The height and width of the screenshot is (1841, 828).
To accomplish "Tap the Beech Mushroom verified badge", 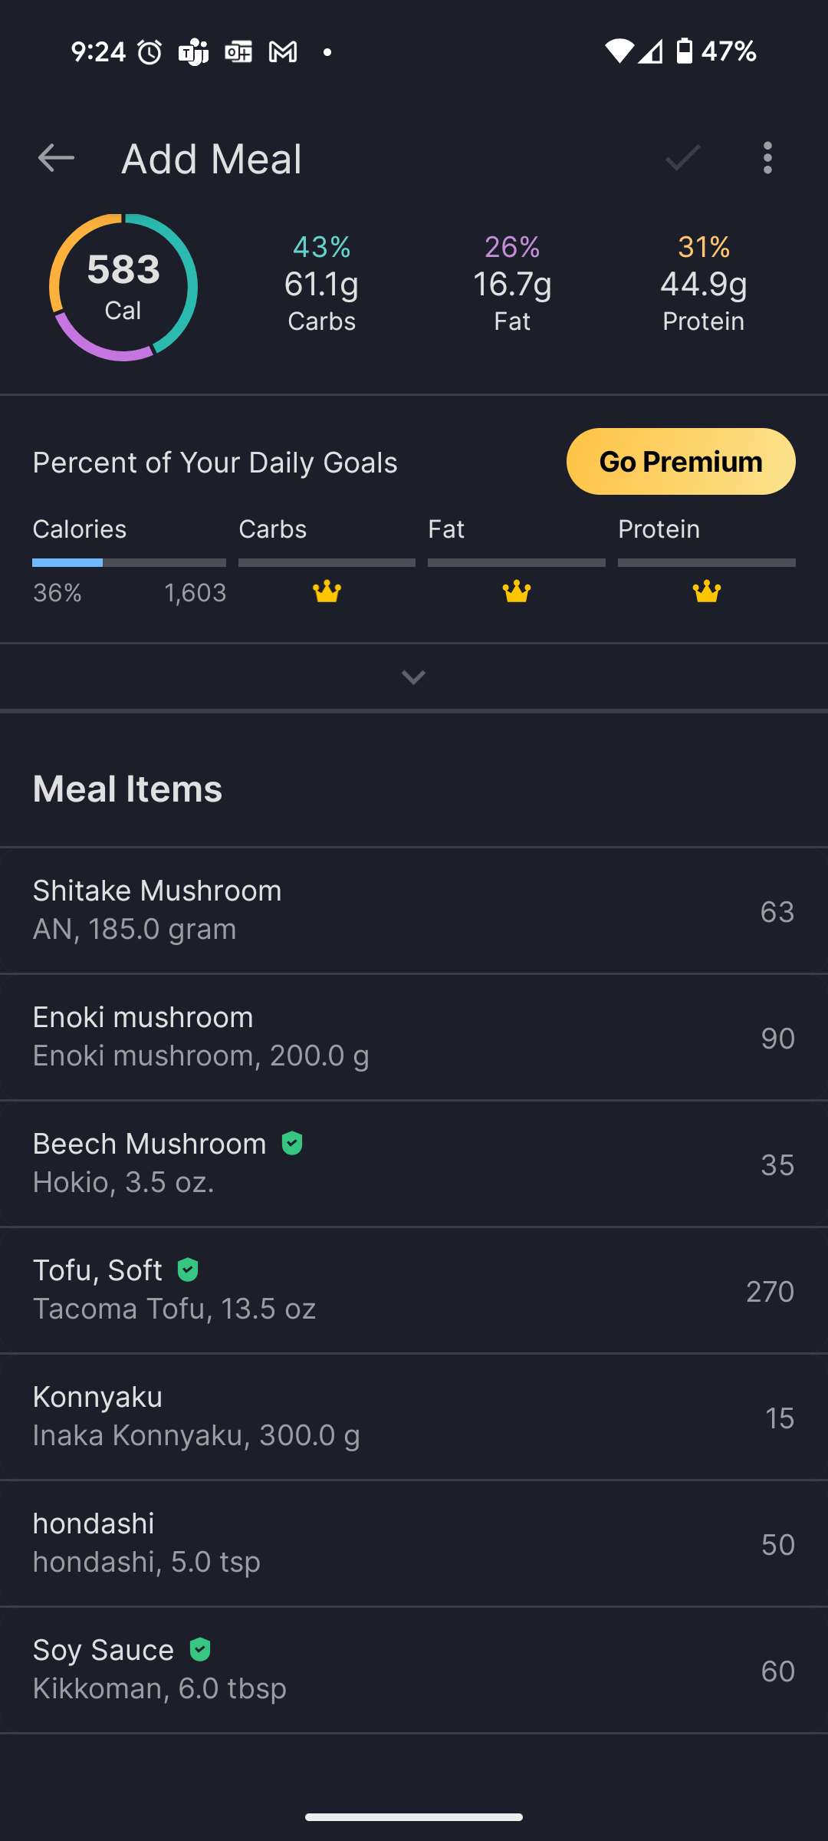I will pos(292,1144).
